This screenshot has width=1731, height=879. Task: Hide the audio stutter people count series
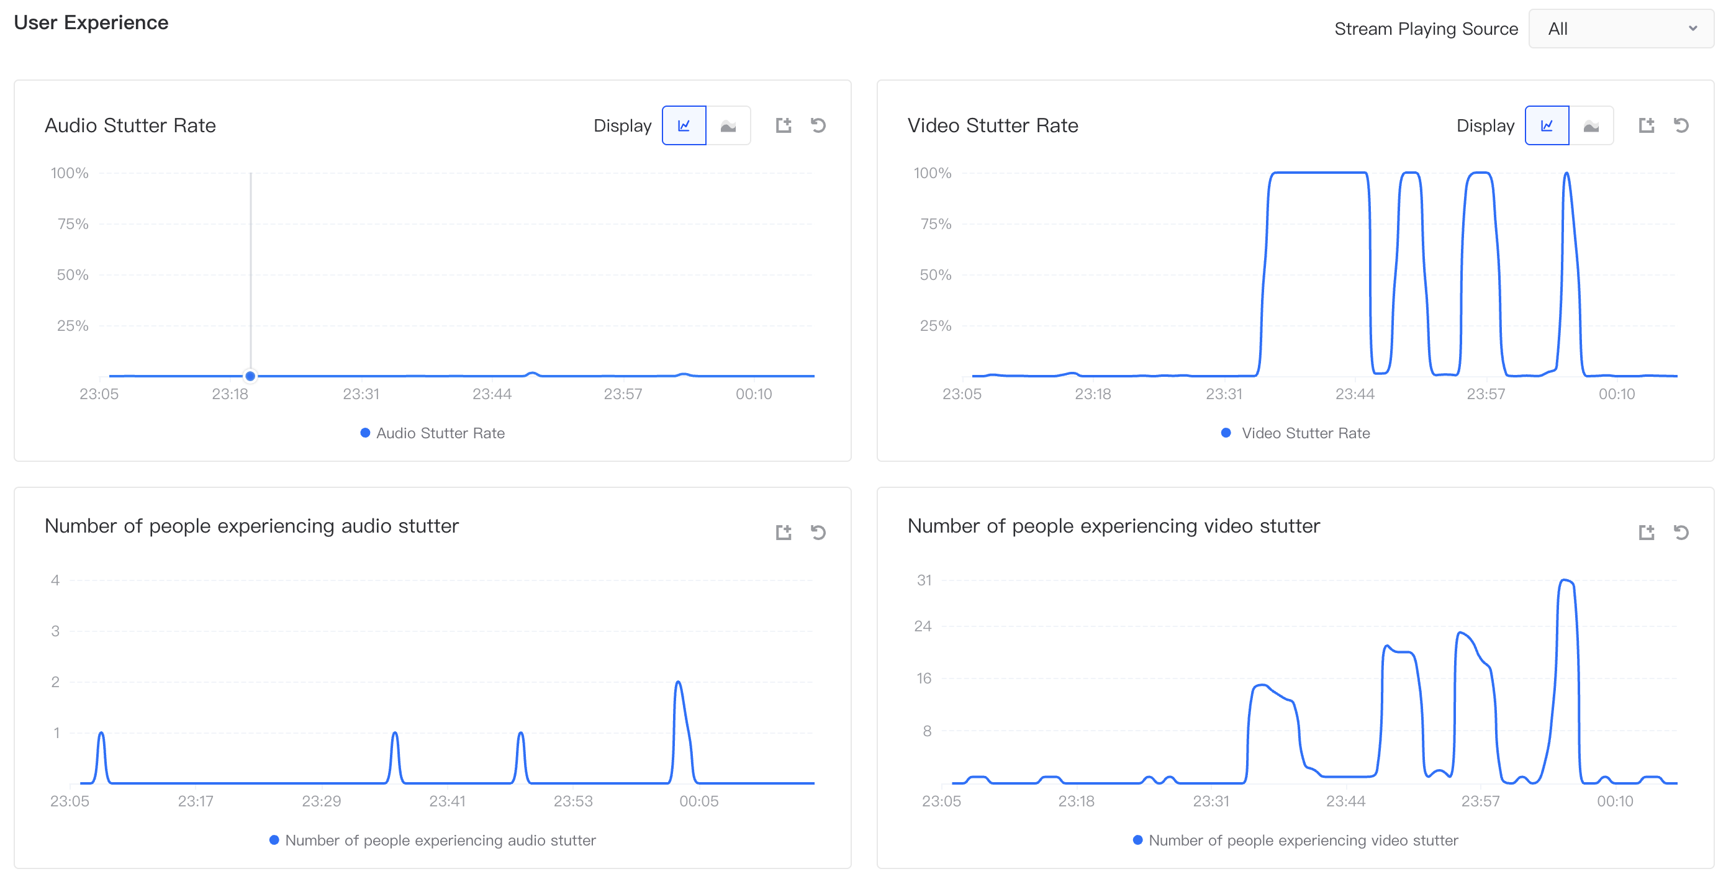coord(433,841)
